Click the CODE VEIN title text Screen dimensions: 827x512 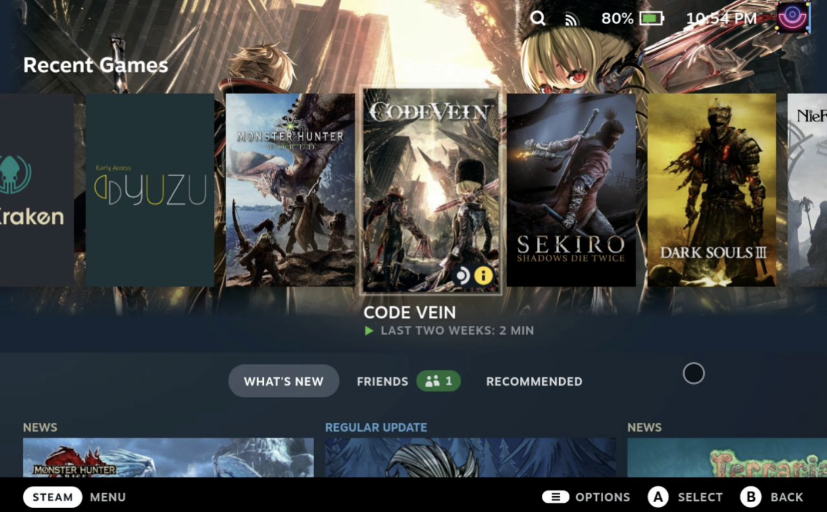pos(409,312)
